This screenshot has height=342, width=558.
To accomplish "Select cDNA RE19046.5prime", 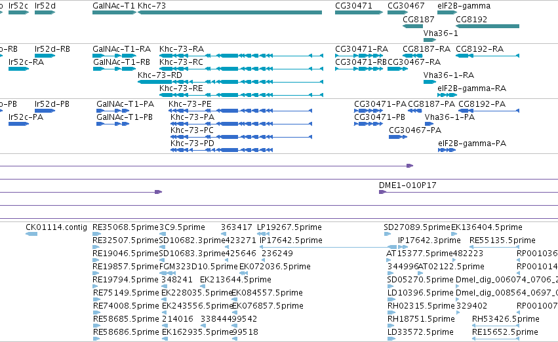I will (96, 260).
